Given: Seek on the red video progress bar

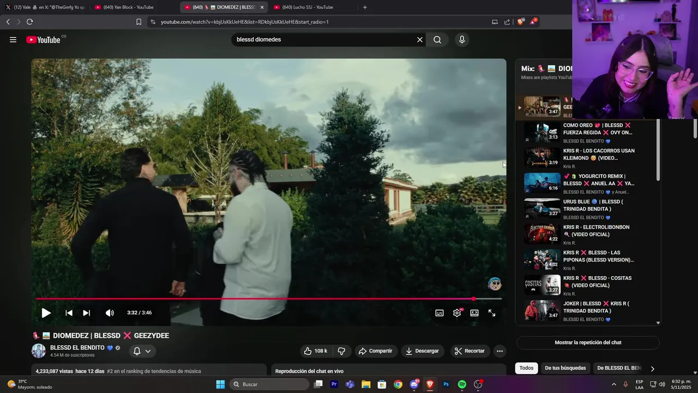Looking at the screenshot, I should point(268,299).
